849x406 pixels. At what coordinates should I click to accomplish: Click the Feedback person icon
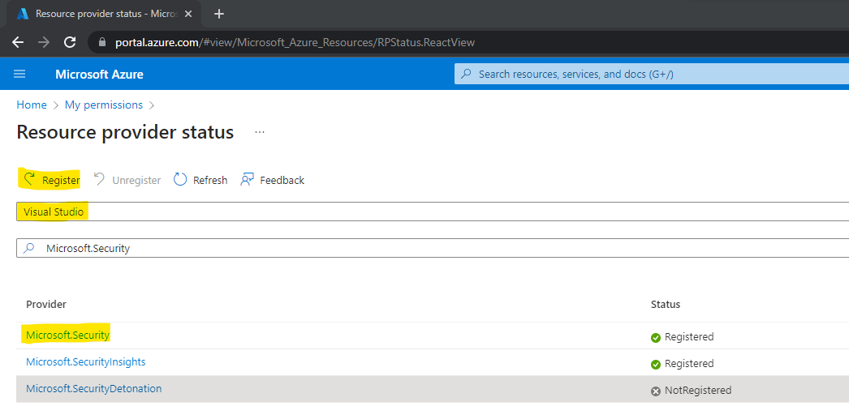[x=248, y=179]
